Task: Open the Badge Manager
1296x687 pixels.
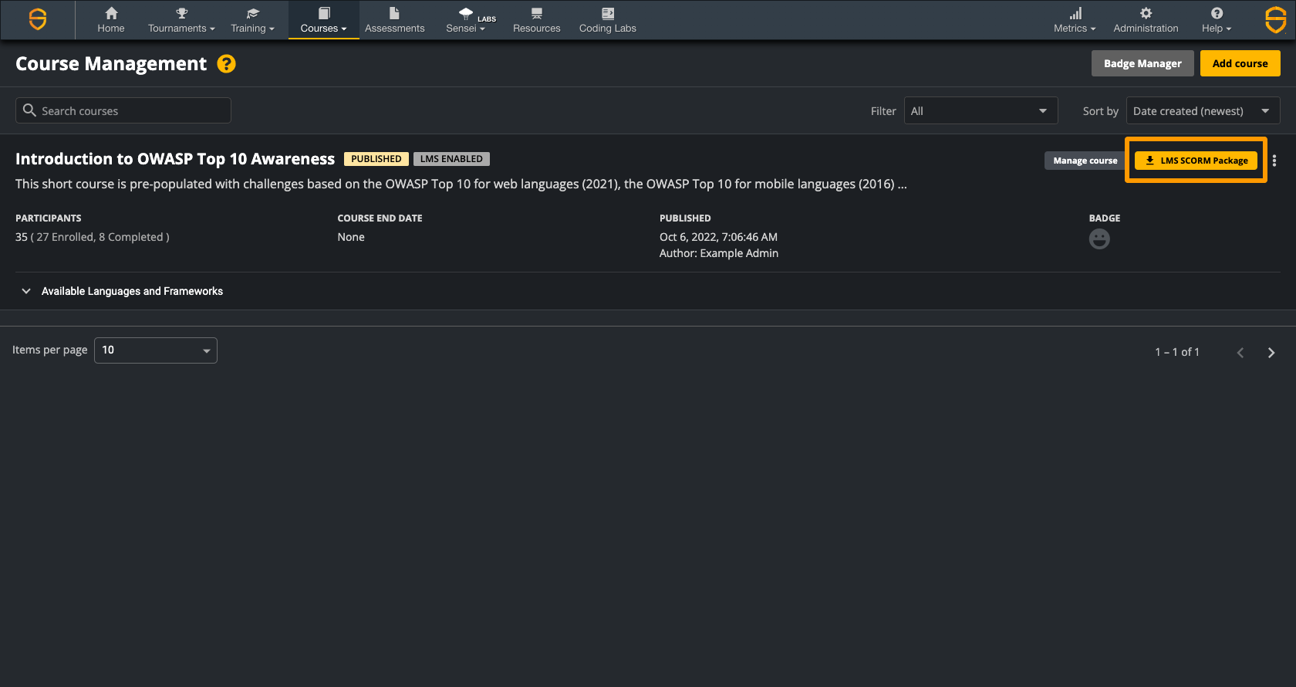Action: [1142, 63]
